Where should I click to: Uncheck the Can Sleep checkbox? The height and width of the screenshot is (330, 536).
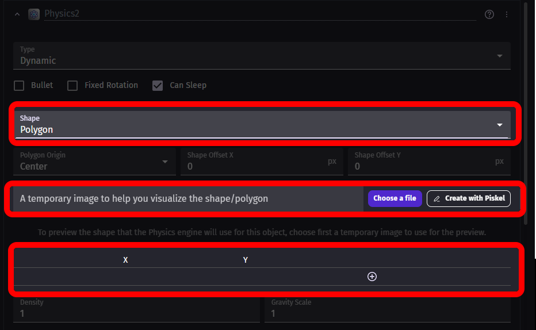tap(158, 86)
